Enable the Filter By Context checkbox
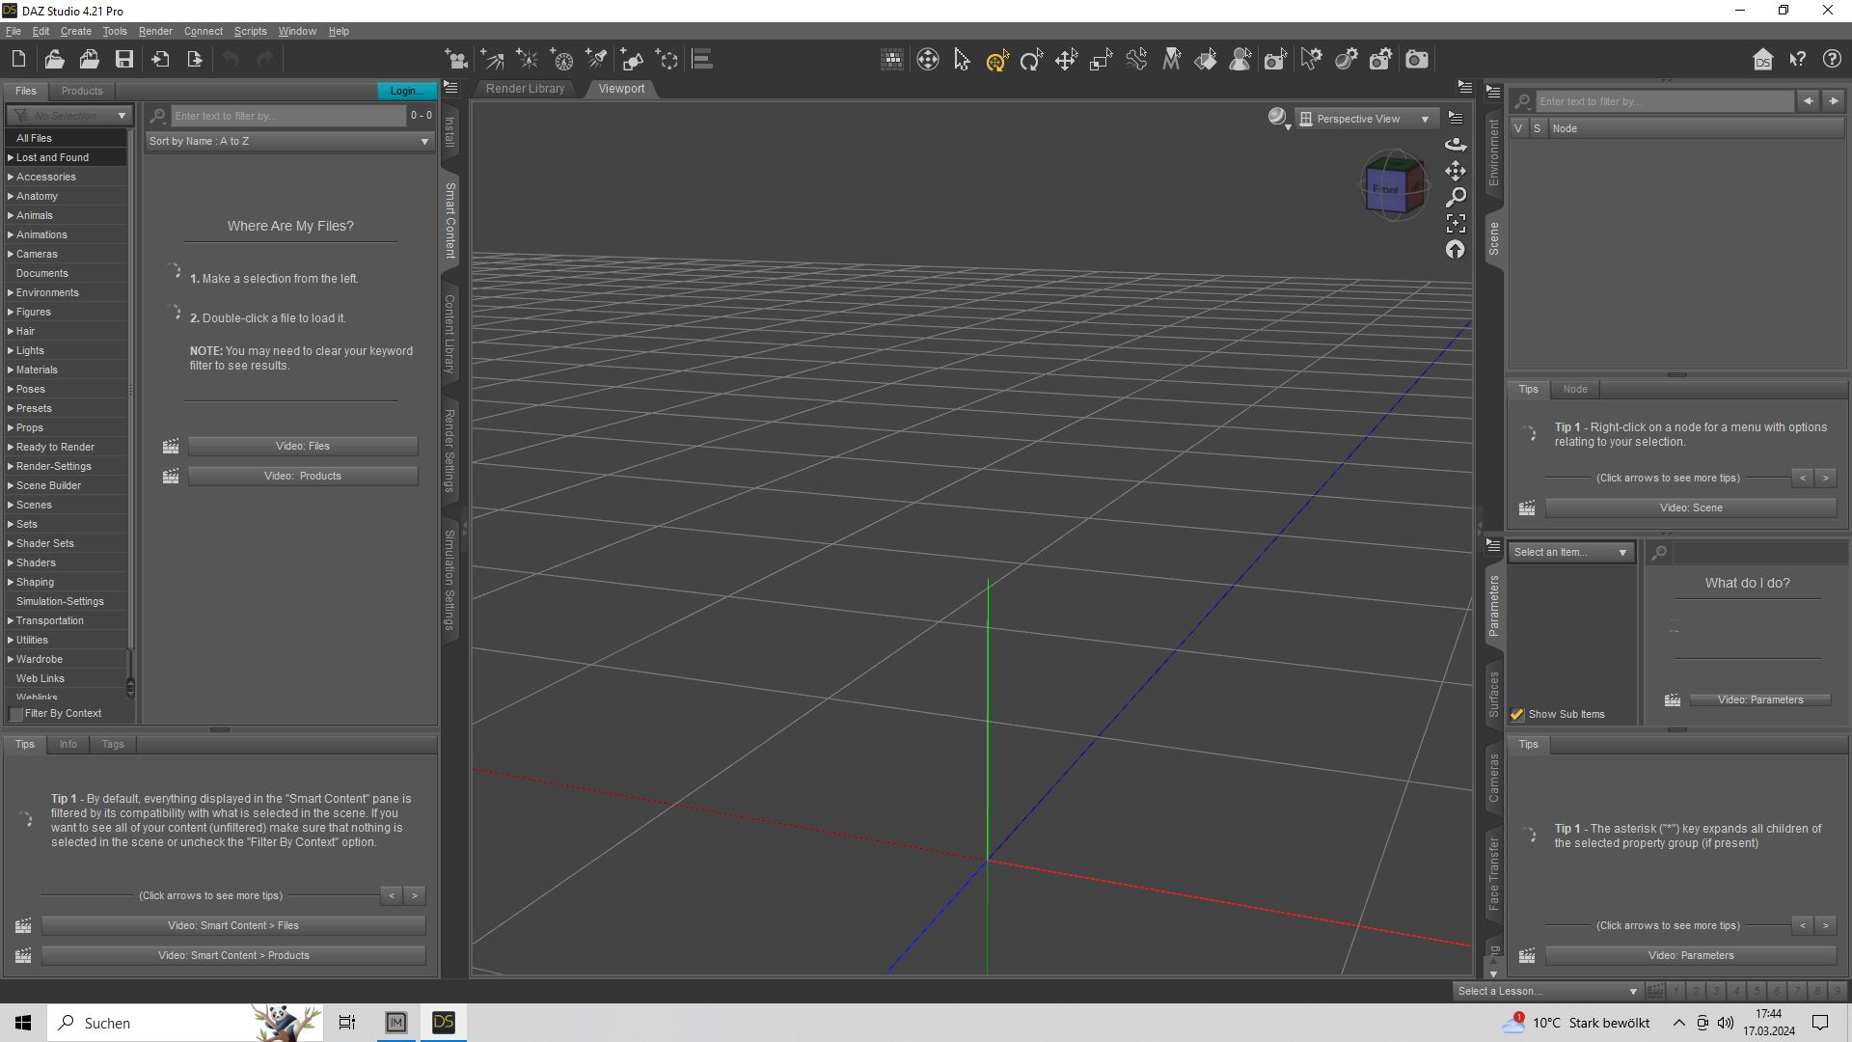This screenshot has height=1042, width=1852. [x=16, y=714]
